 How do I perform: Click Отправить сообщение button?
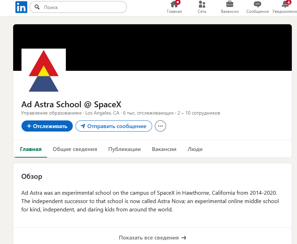pyautogui.click(x=114, y=126)
